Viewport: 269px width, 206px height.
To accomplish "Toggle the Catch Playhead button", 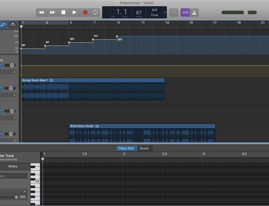I will [13, 25].
